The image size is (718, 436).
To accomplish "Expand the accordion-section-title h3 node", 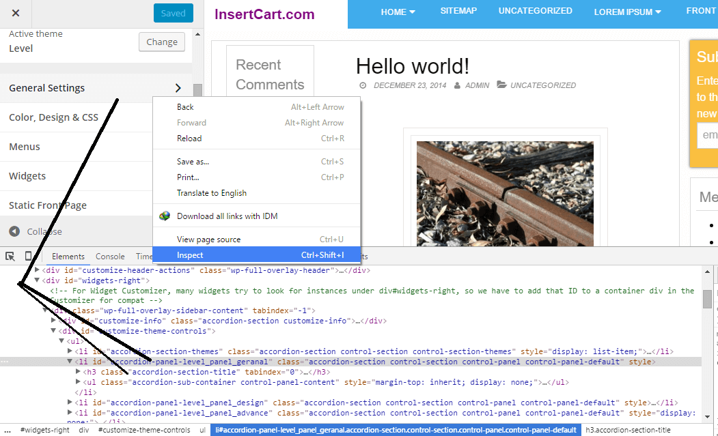I will (x=79, y=371).
